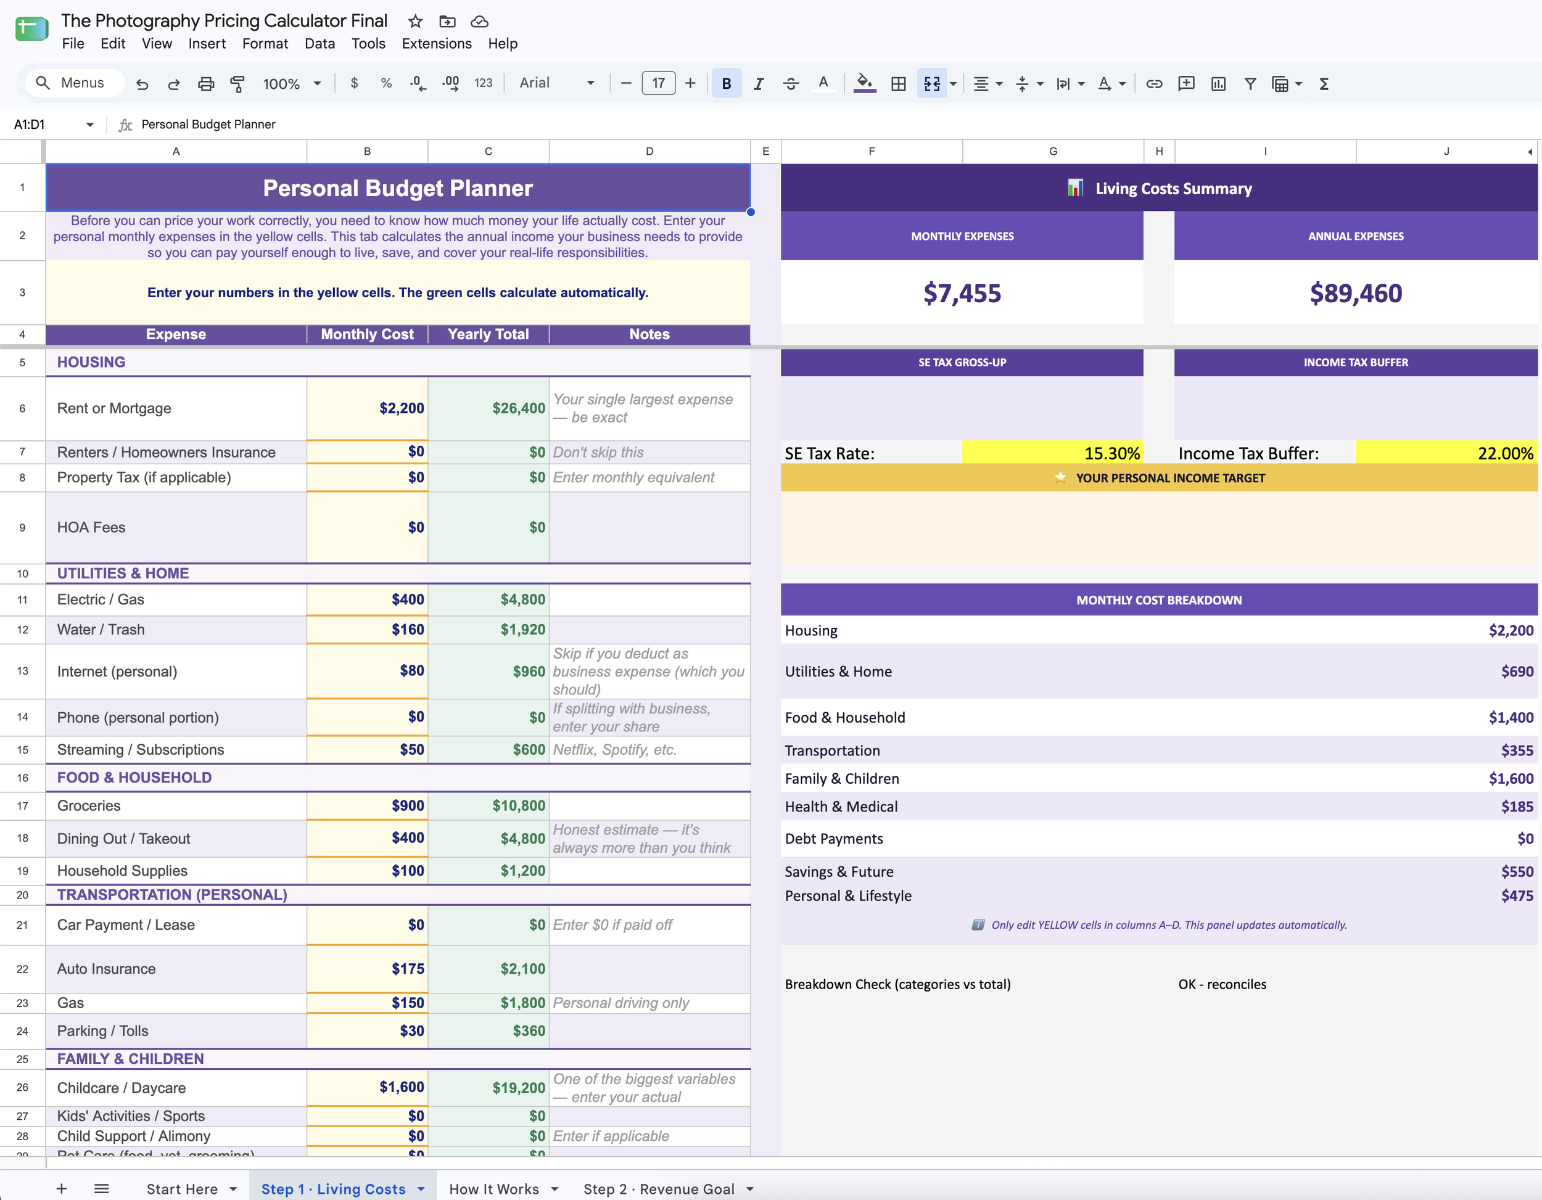Toggle italic formatting

click(x=758, y=83)
